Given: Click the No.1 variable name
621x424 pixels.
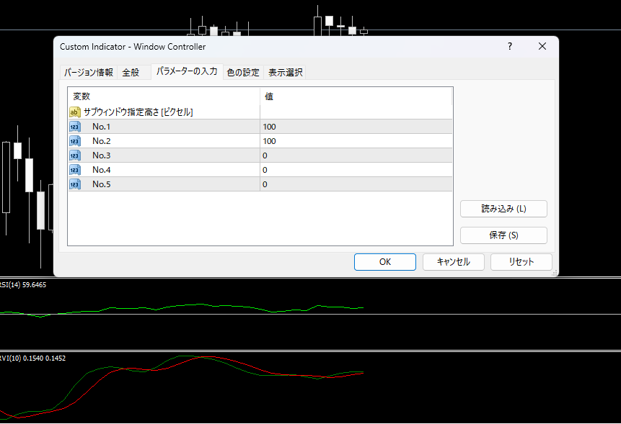Looking at the screenshot, I should tap(102, 127).
